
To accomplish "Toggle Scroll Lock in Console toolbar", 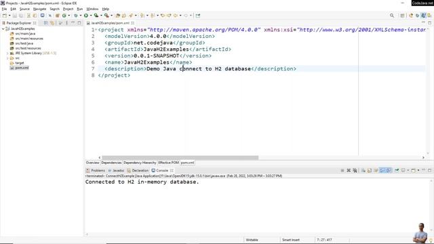I will [x=370, y=170].
